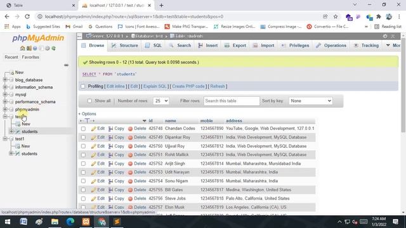Open phpMyAdmin documentation question-mark icon
Screen dimensions: 406x228
pyautogui.click(x=35, y=48)
